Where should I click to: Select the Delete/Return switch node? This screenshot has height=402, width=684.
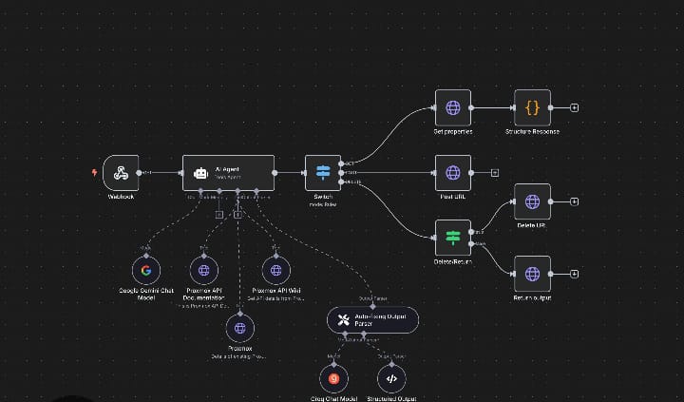(453, 238)
